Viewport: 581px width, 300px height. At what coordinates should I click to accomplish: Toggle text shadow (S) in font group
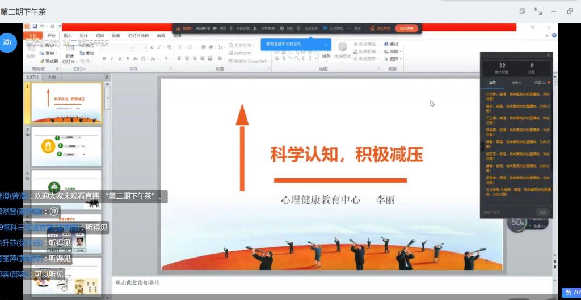(127, 58)
